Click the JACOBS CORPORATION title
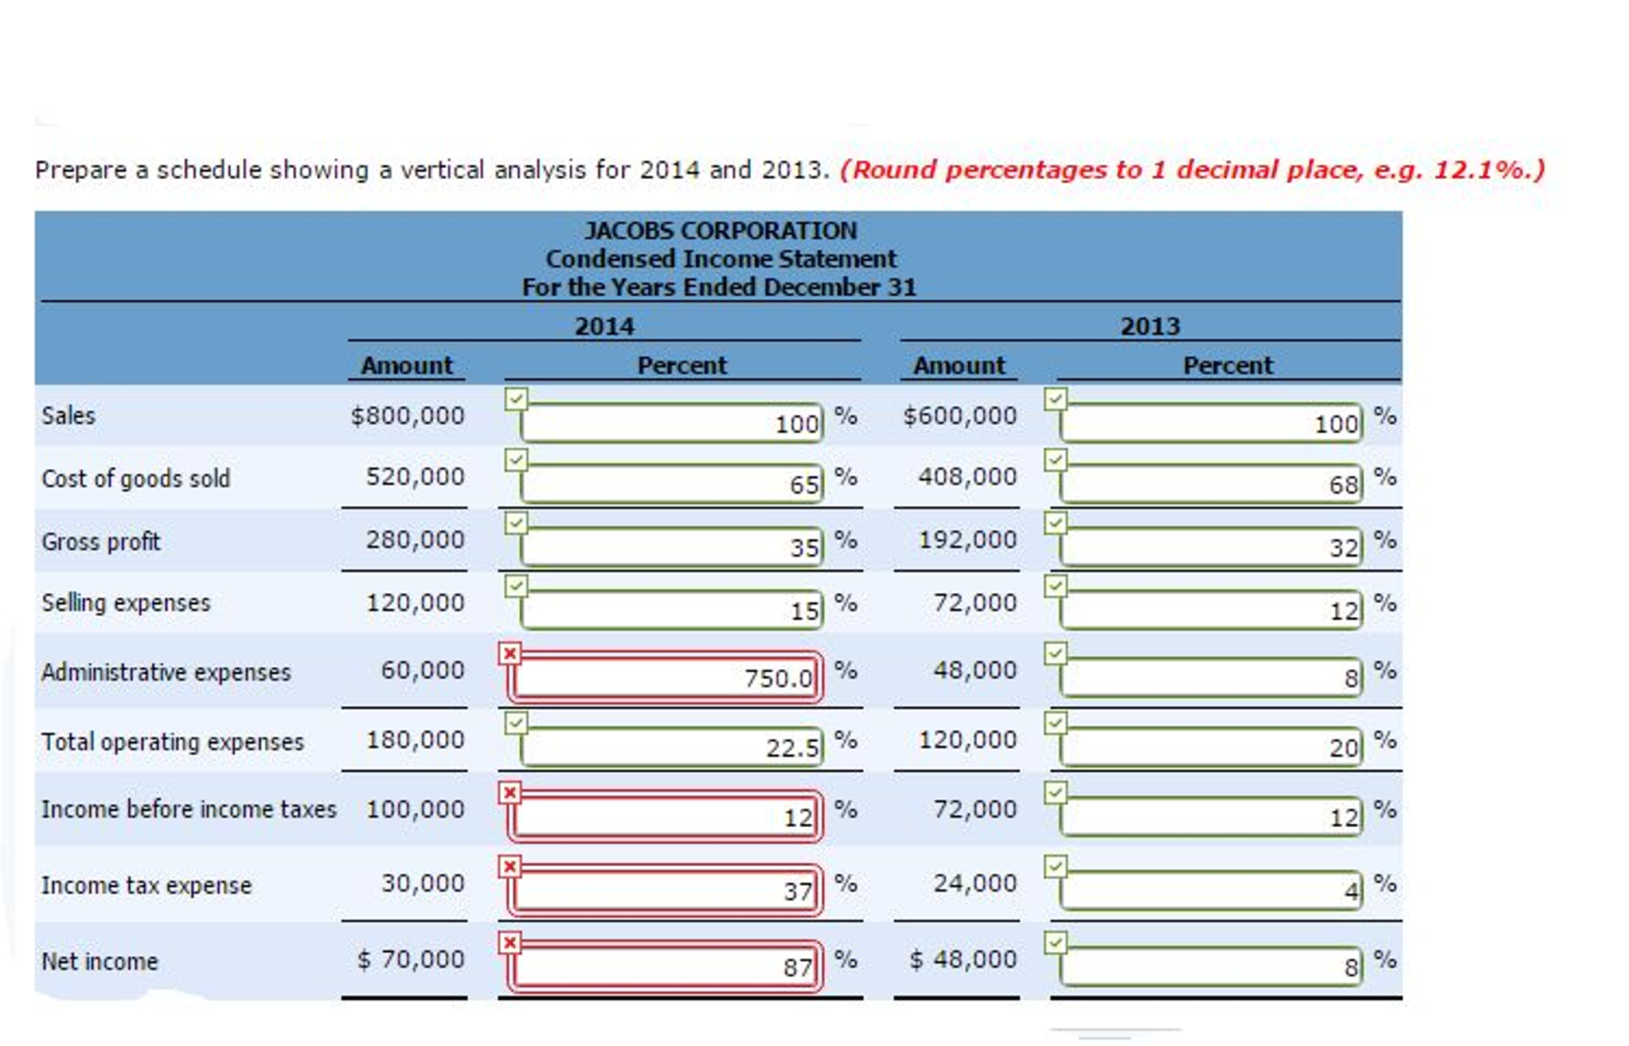The image size is (1629, 1046). pos(721,230)
